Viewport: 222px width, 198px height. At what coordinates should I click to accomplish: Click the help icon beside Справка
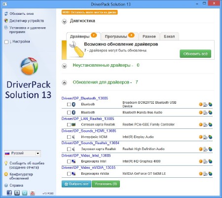(6, 185)
